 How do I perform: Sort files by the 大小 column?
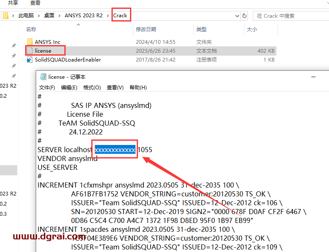point(252,29)
